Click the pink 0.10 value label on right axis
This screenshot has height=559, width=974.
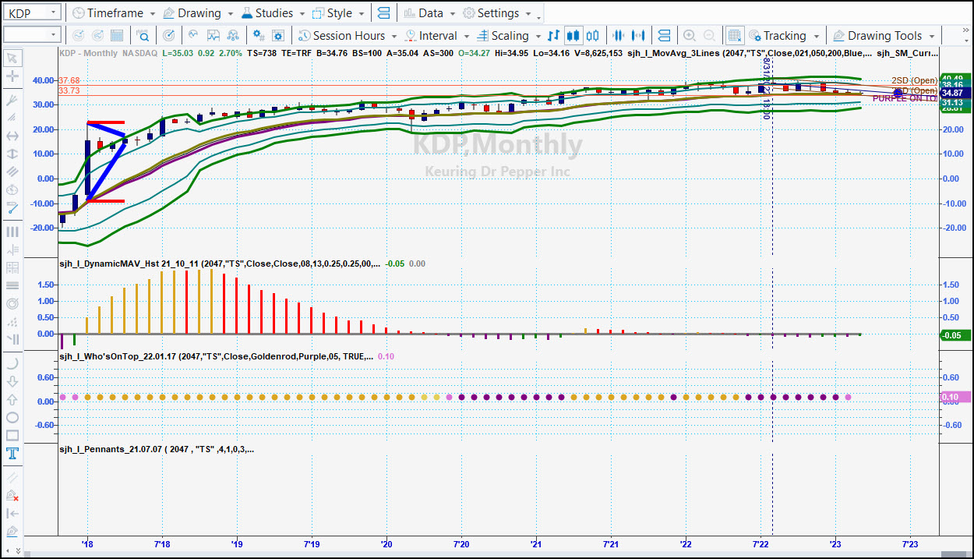(x=955, y=397)
